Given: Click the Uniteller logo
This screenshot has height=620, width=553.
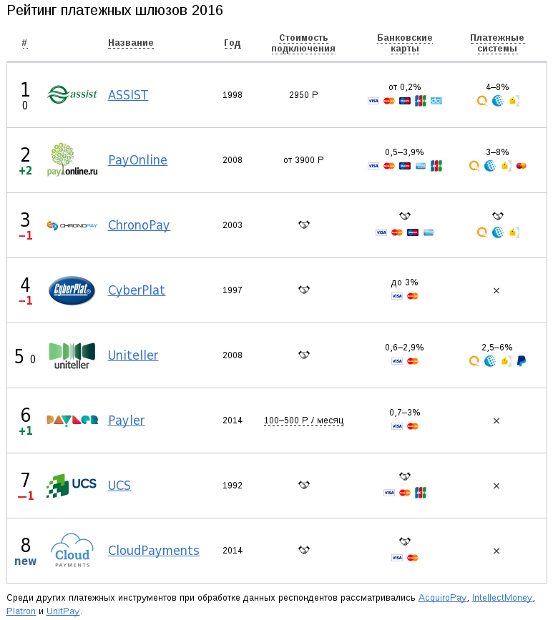Looking at the screenshot, I should point(72,355).
